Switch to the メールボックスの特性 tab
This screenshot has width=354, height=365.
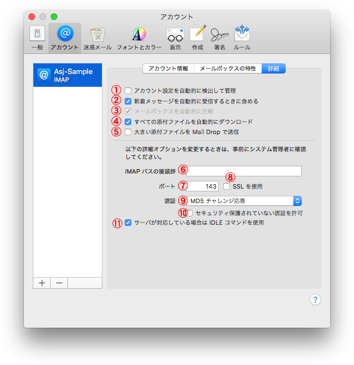coord(228,68)
